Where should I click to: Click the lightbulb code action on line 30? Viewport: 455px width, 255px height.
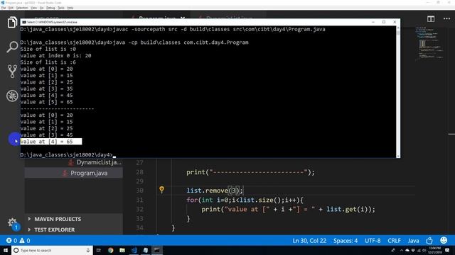(161, 190)
